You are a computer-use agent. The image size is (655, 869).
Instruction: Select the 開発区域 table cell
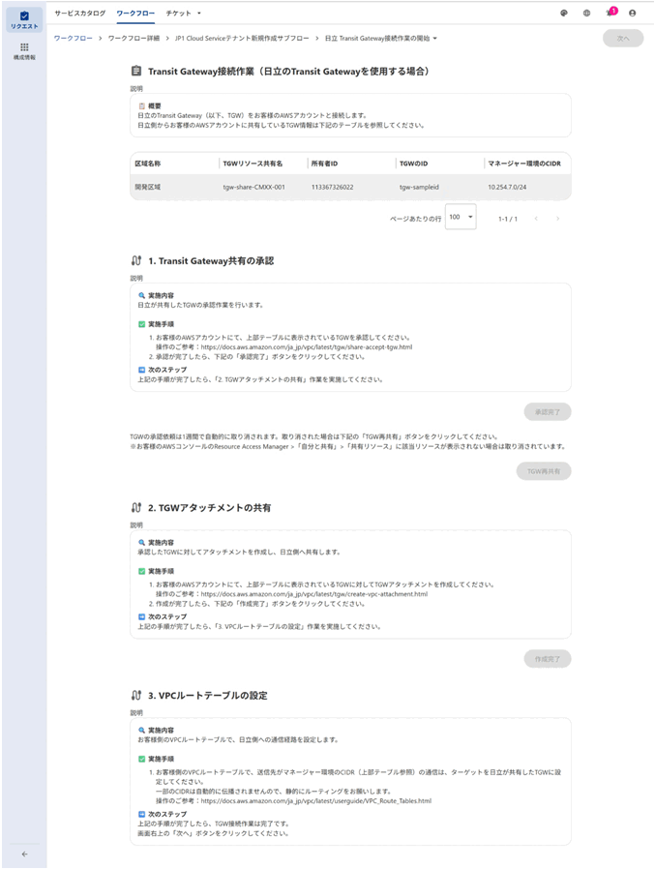click(148, 188)
